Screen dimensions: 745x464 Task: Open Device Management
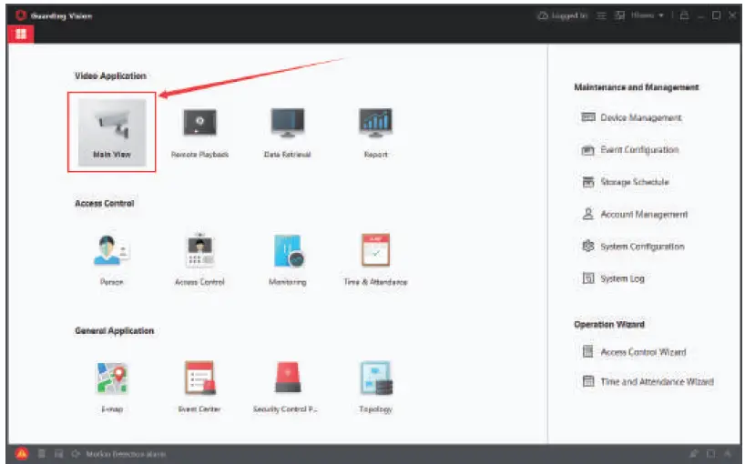point(631,117)
